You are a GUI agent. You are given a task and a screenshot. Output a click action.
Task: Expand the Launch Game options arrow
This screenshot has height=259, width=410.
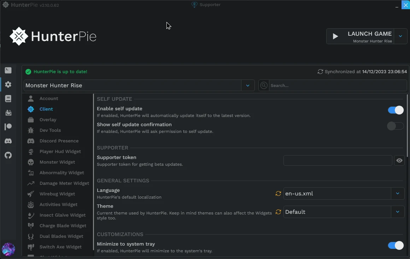400,36
